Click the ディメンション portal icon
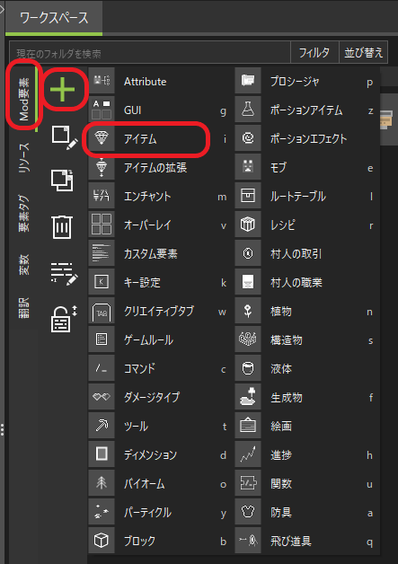Screen dimensions: 398x564 [102, 454]
